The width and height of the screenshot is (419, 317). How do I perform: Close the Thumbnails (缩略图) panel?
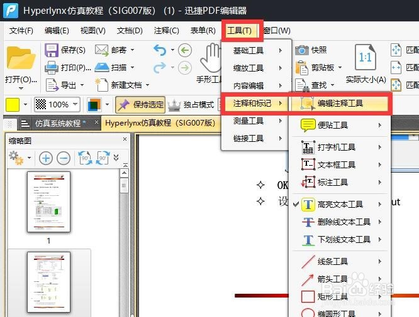pos(125,139)
